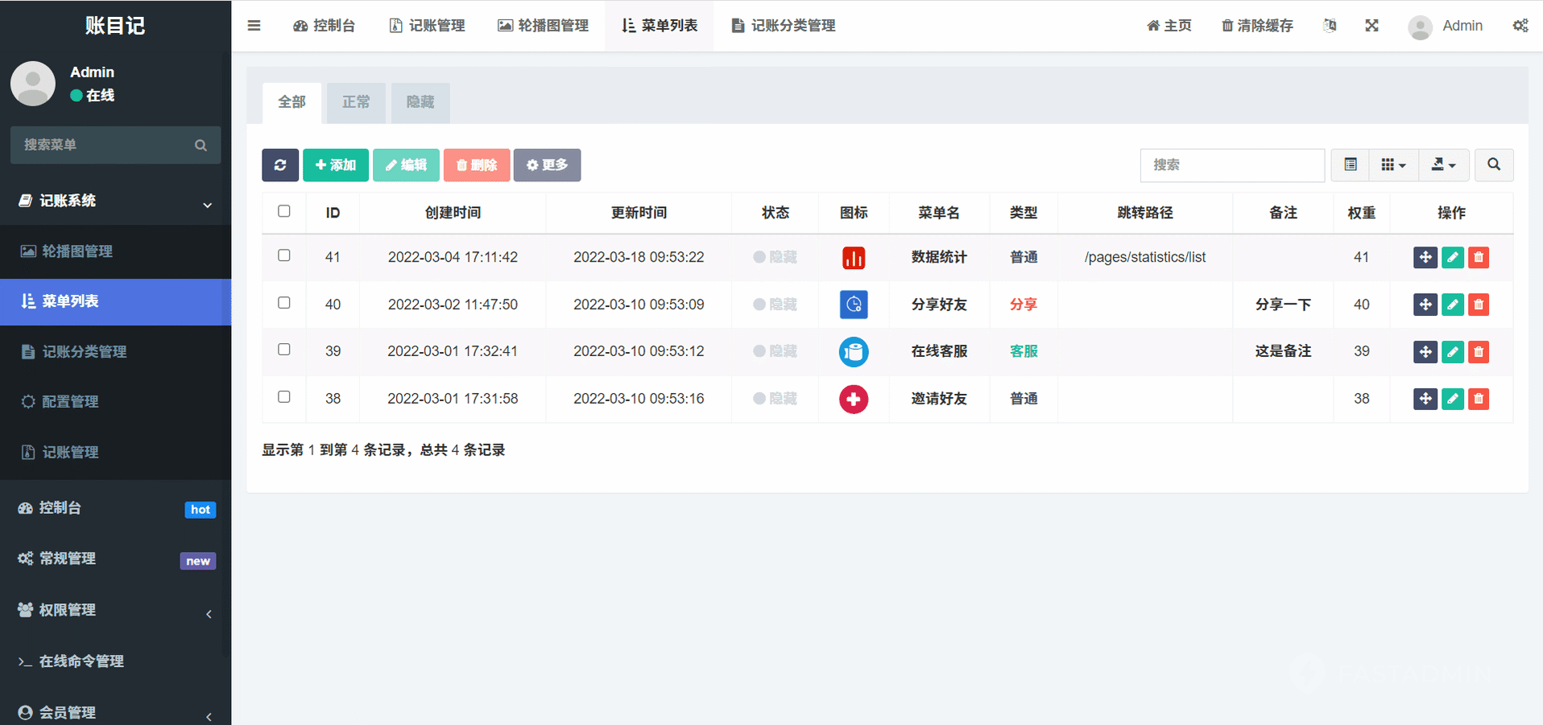
Task: Select the checkbox for row ID 41
Action: pos(284,255)
